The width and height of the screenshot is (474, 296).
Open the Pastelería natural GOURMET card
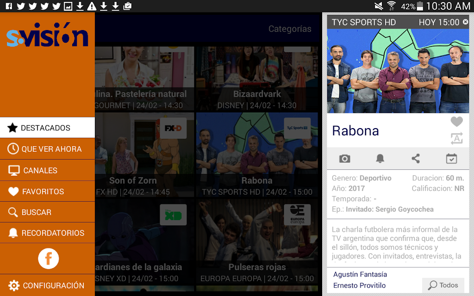pyautogui.click(x=144, y=79)
